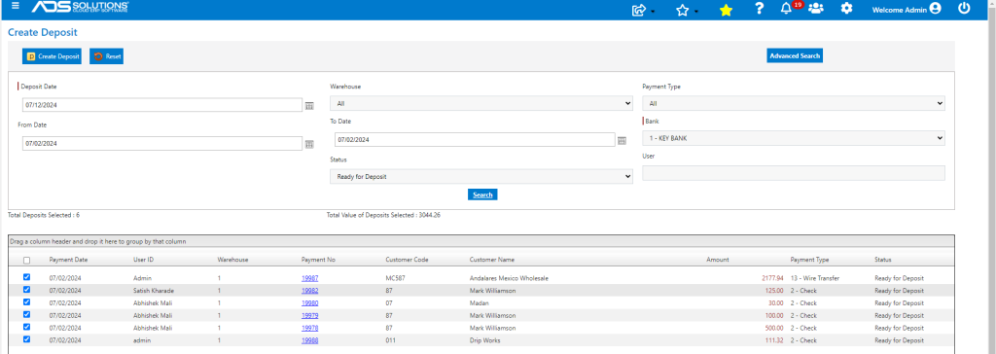The image size is (996, 354).
Task: Focus the To Date input field
Action: (x=475, y=139)
